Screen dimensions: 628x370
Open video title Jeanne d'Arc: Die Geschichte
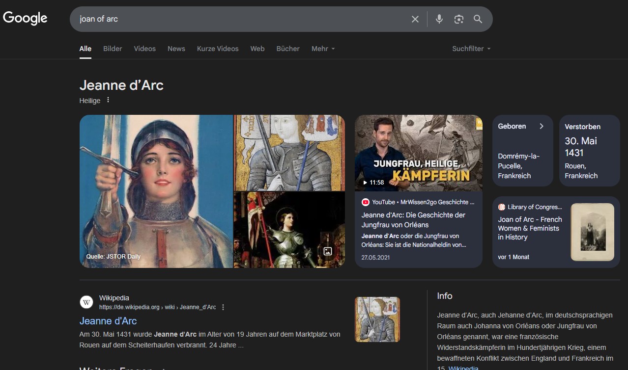click(413, 220)
